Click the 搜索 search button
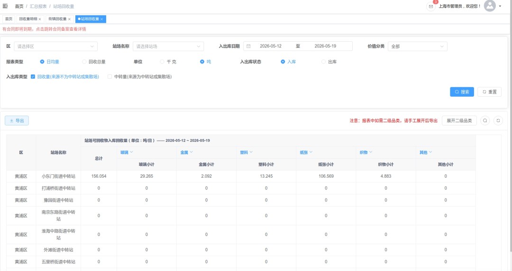Viewport: 512px width, 271px height. tap(462, 92)
